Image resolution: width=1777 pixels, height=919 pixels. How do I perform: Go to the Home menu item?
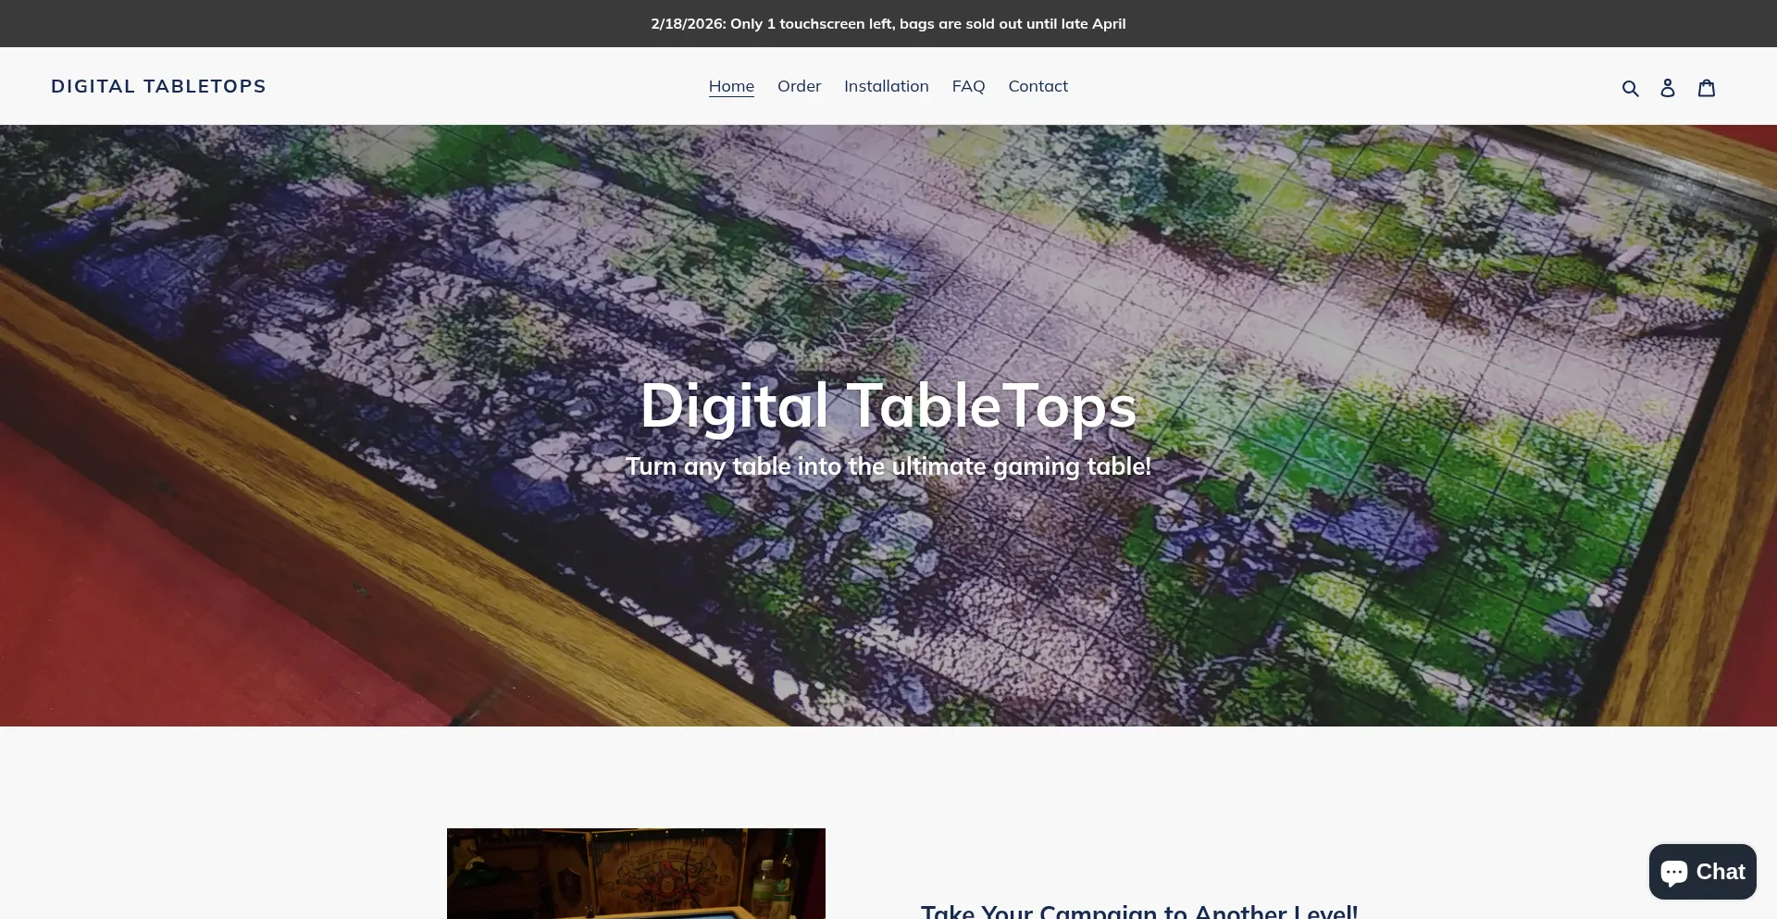tap(731, 86)
